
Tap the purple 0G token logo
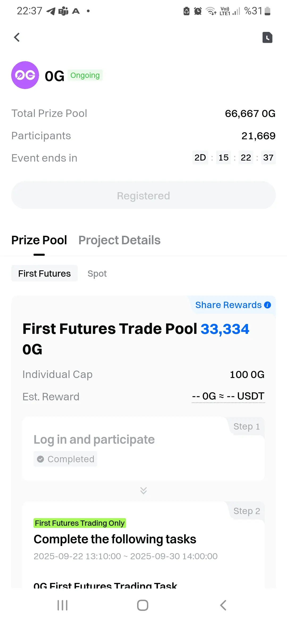[x=25, y=75]
